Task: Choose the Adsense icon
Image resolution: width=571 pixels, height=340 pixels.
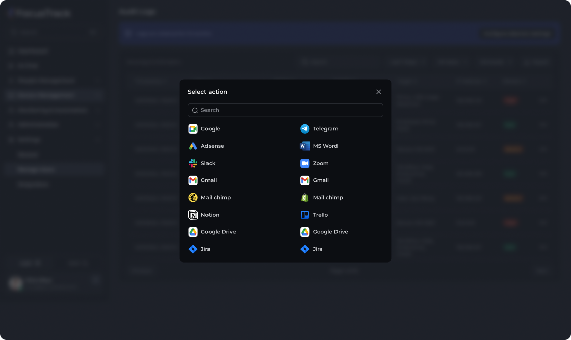Action: [193, 146]
